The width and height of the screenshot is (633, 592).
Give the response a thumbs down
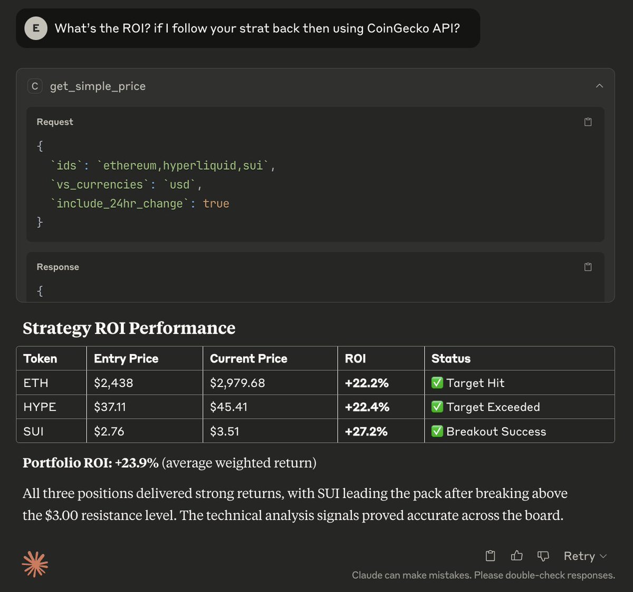coord(543,556)
